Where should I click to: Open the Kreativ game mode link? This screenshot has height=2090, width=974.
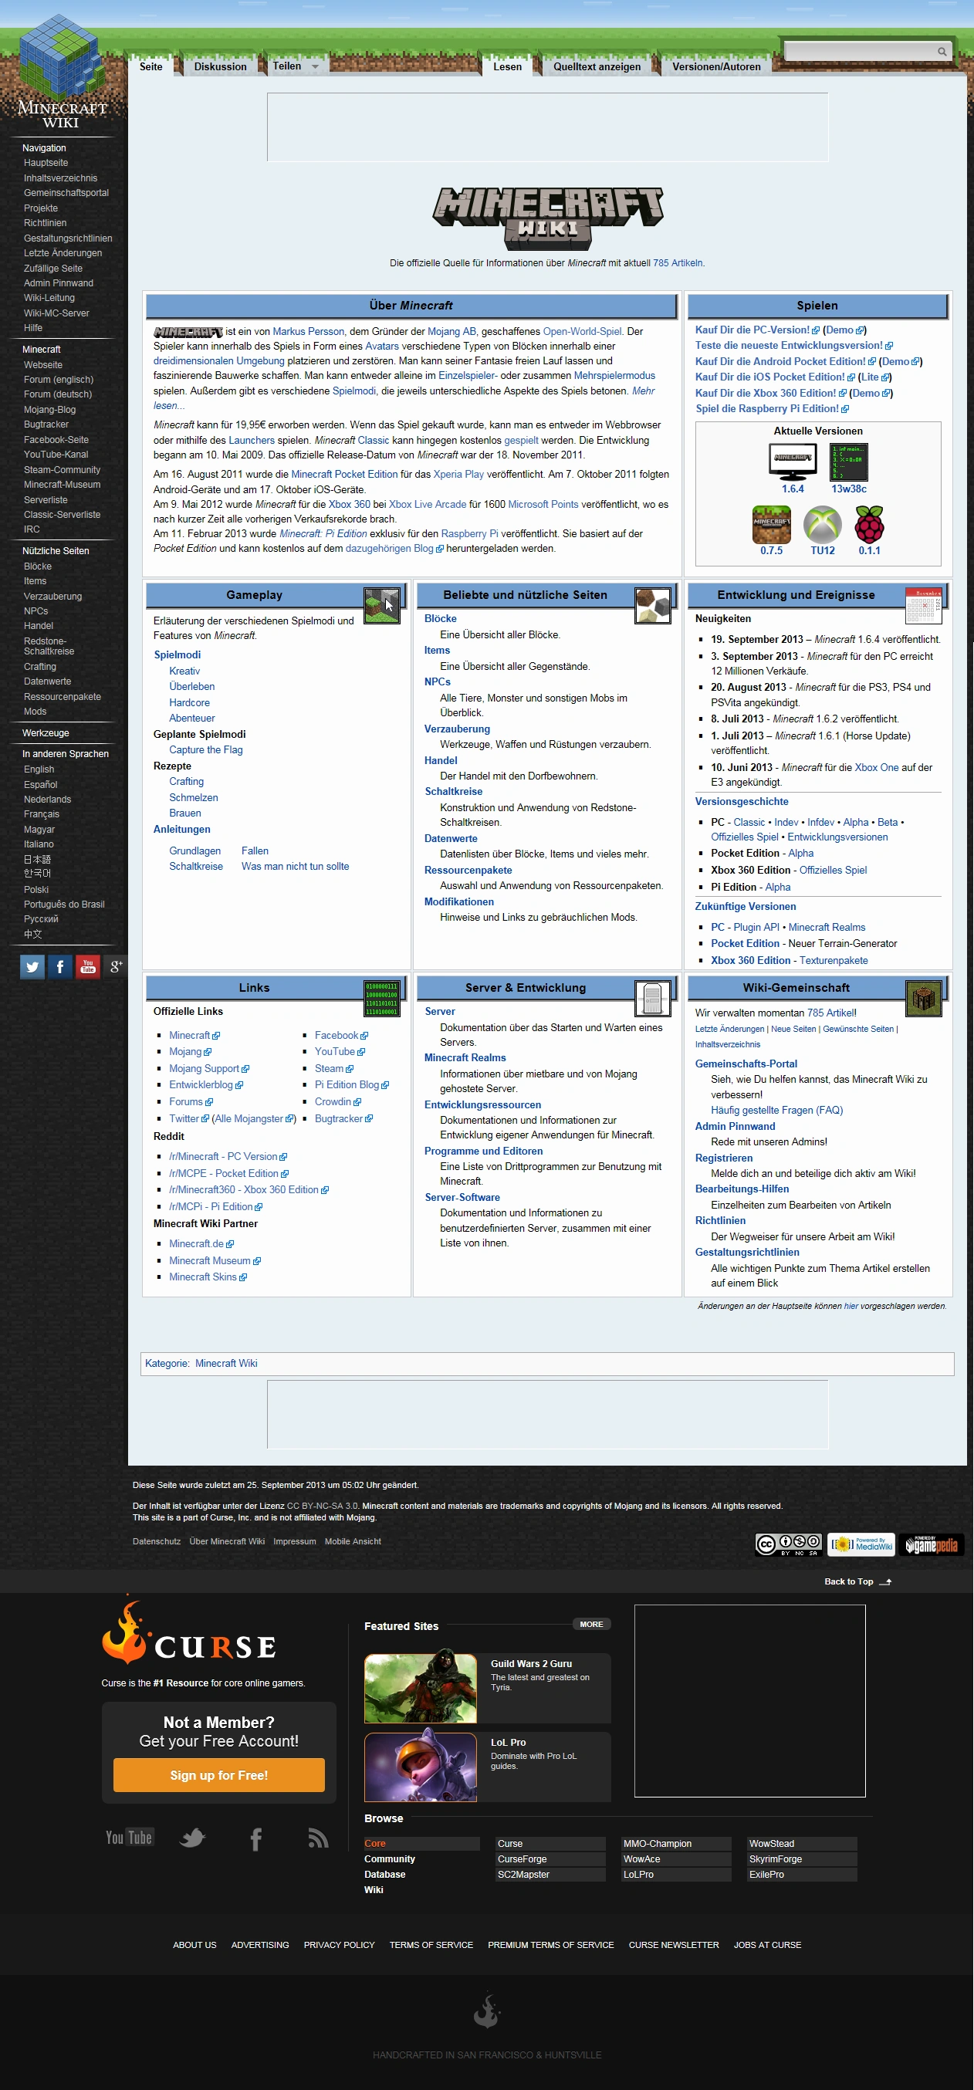click(184, 671)
